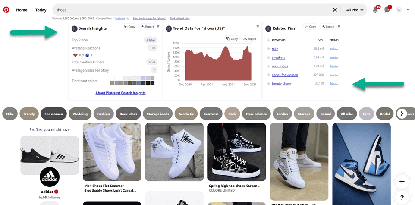Select the New balance filter chip
This screenshot has height=205, width=415.
[x=257, y=114]
